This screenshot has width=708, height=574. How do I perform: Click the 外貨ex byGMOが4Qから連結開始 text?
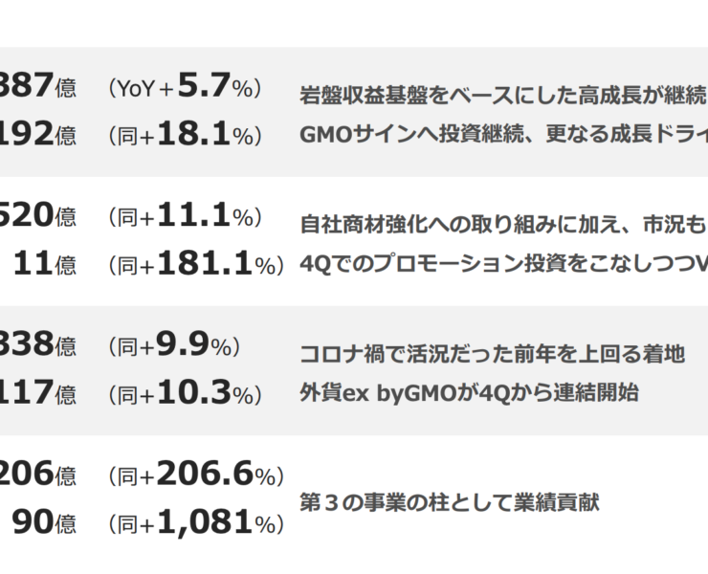point(469,392)
